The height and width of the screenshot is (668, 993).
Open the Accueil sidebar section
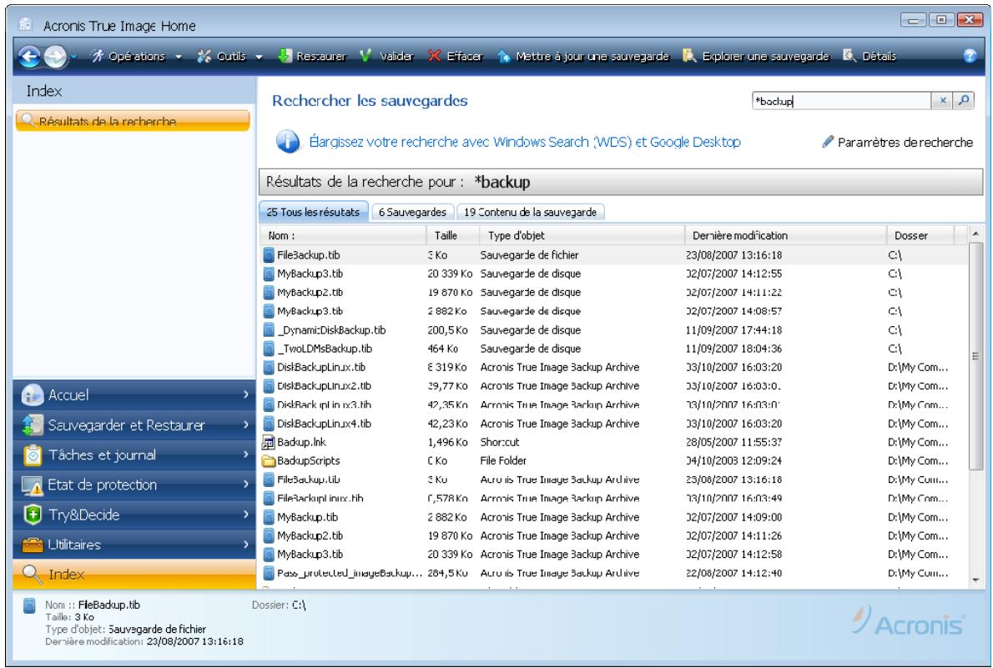point(134,395)
